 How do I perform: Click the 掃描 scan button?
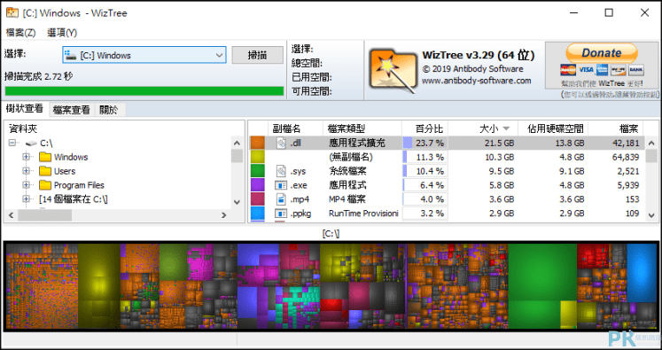coord(258,55)
